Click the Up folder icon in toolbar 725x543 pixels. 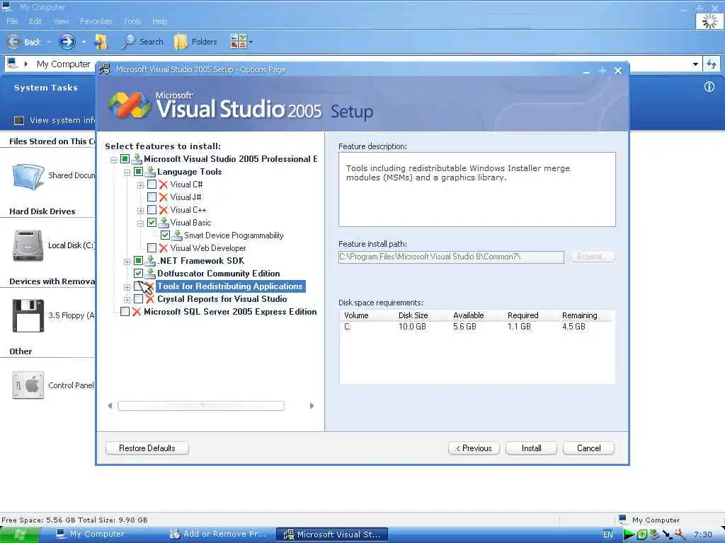click(x=101, y=42)
